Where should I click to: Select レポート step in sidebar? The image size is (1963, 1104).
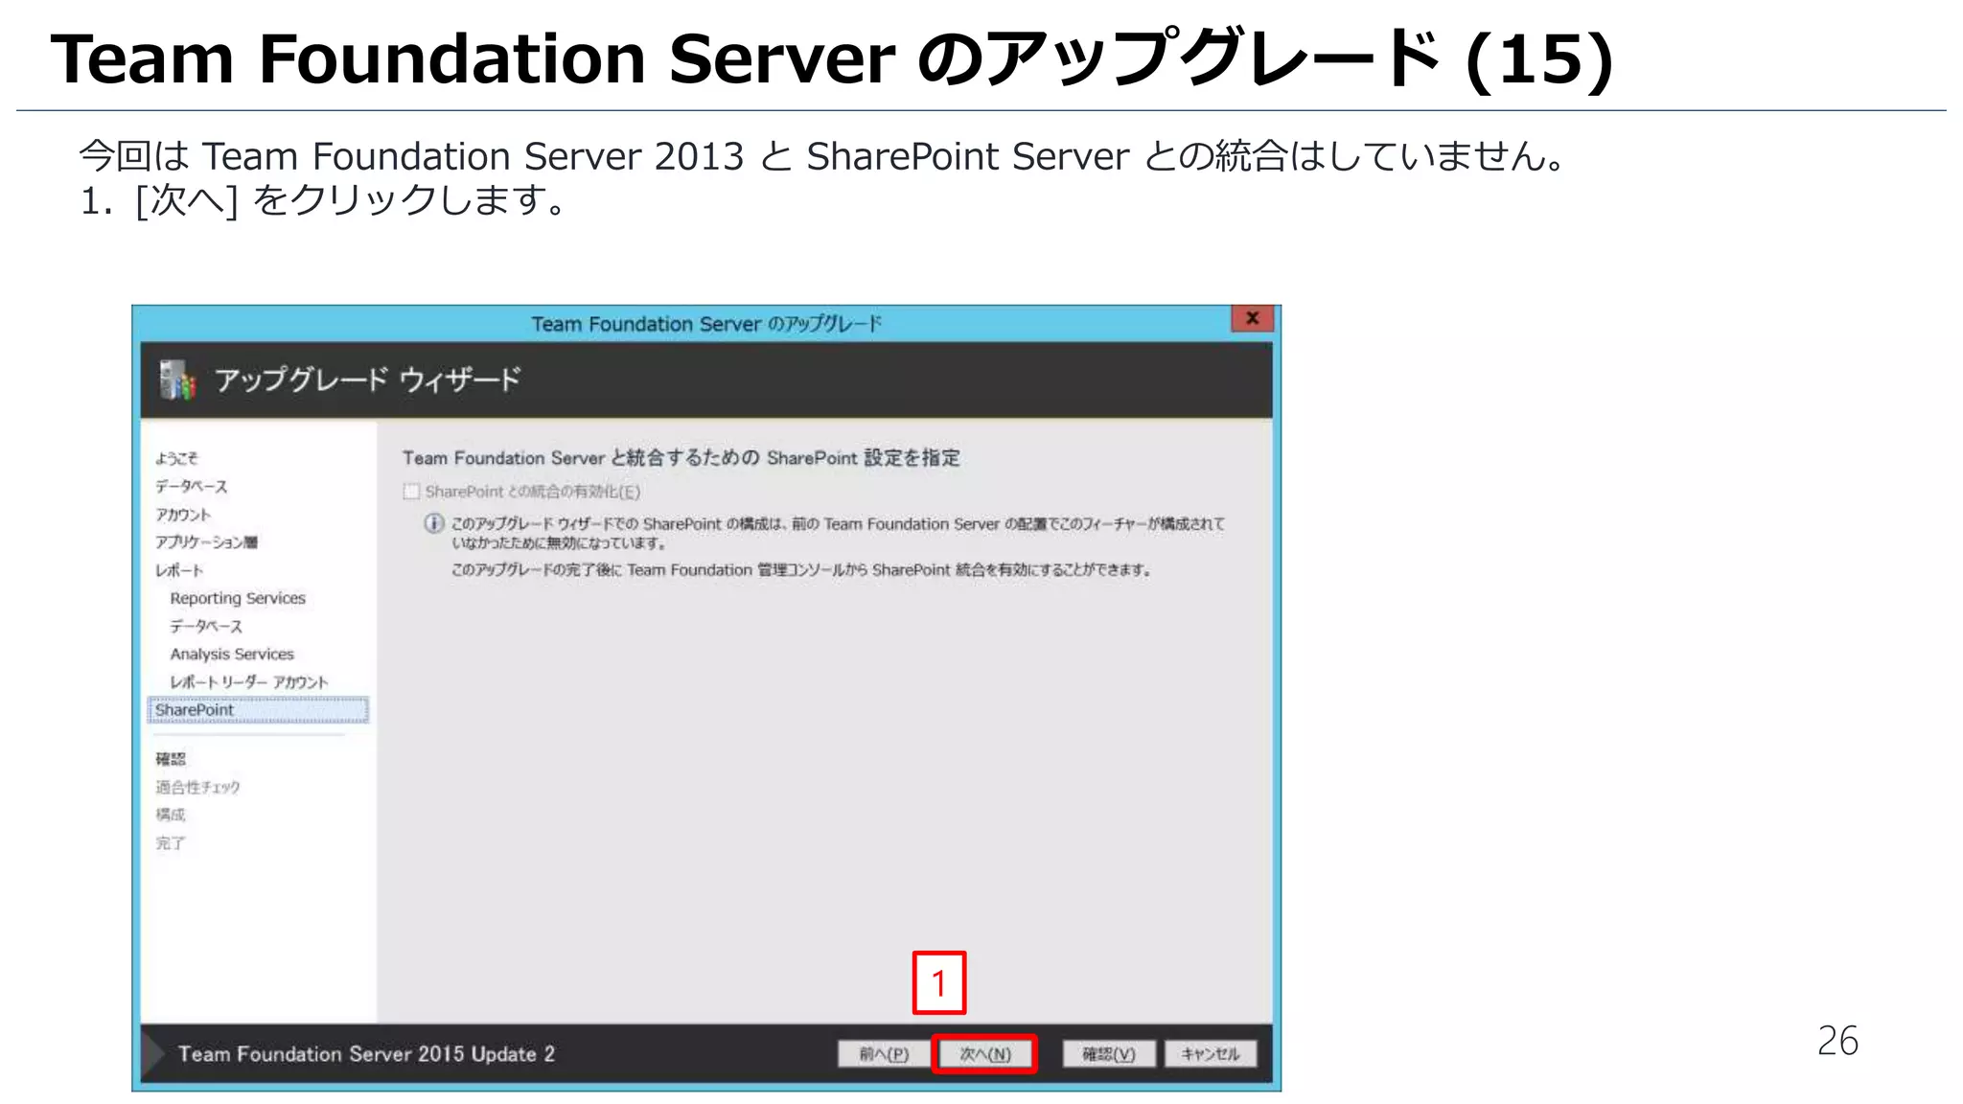(179, 570)
